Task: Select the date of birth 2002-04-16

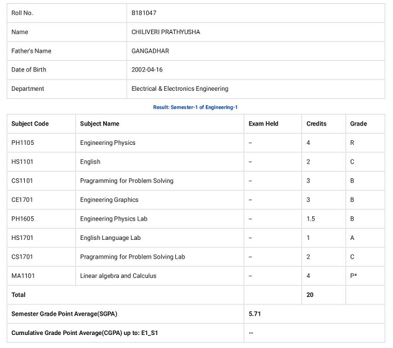Action: tap(147, 70)
